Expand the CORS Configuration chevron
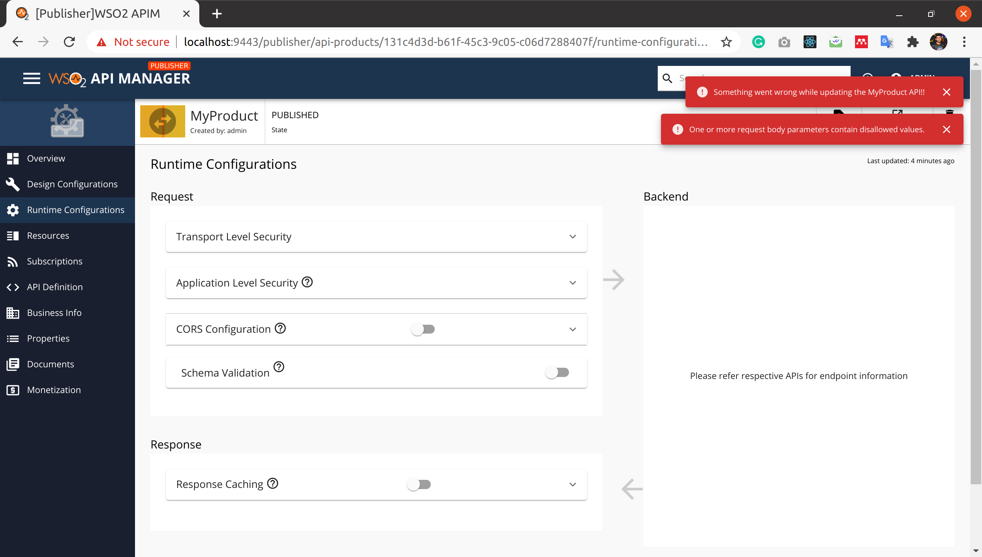 [x=573, y=329]
